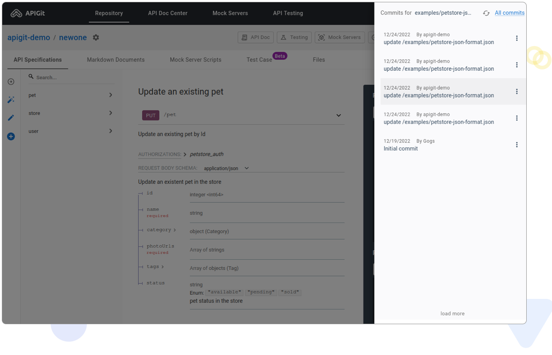
Task: Click the 12/19/2022 commit date
Action: (397, 141)
